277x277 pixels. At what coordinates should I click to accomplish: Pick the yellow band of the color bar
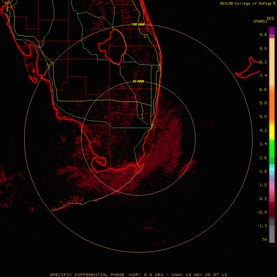point(272,132)
